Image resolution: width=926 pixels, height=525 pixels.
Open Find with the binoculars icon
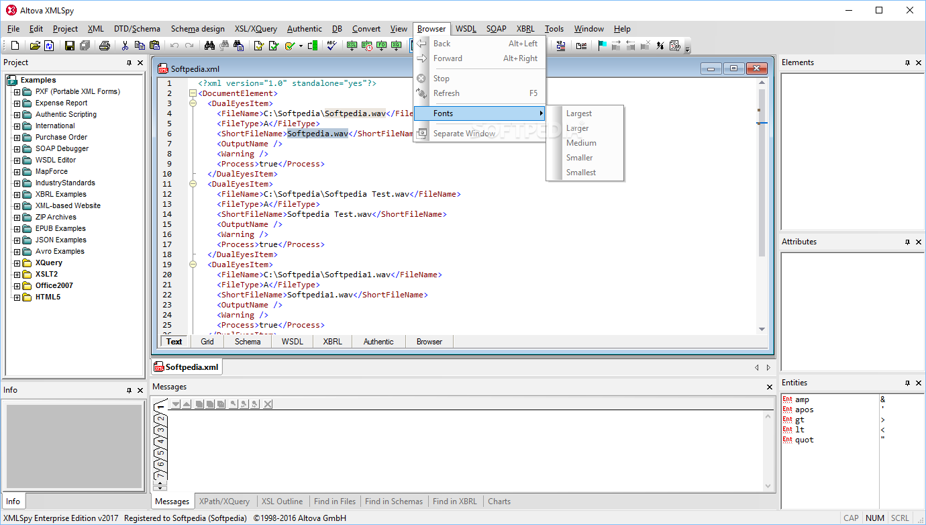point(209,46)
